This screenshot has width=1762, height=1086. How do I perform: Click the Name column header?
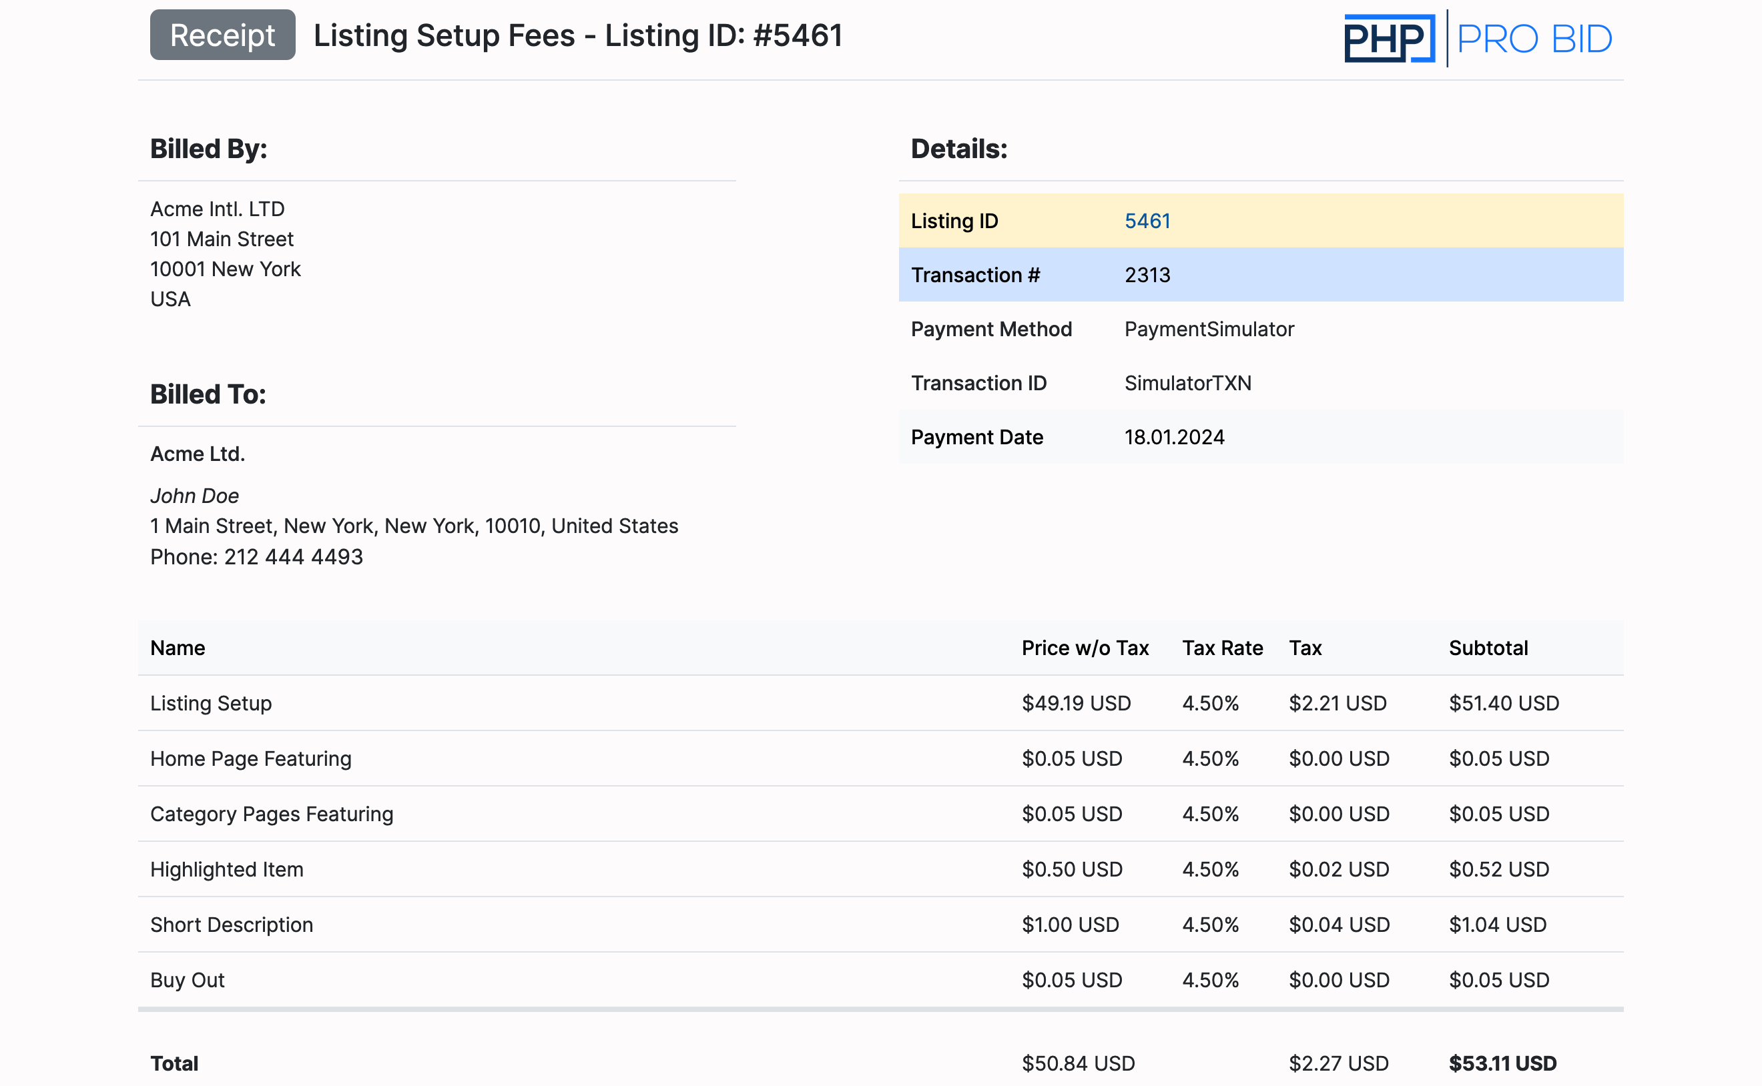(178, 648)
